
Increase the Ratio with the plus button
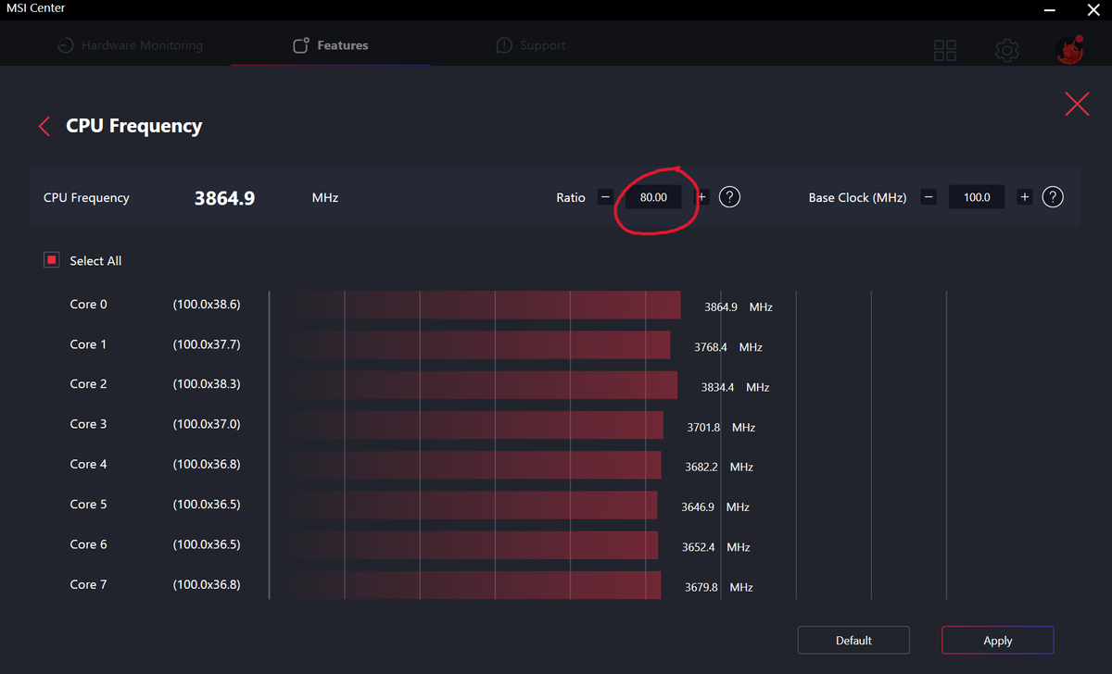(x=701, y=196)
